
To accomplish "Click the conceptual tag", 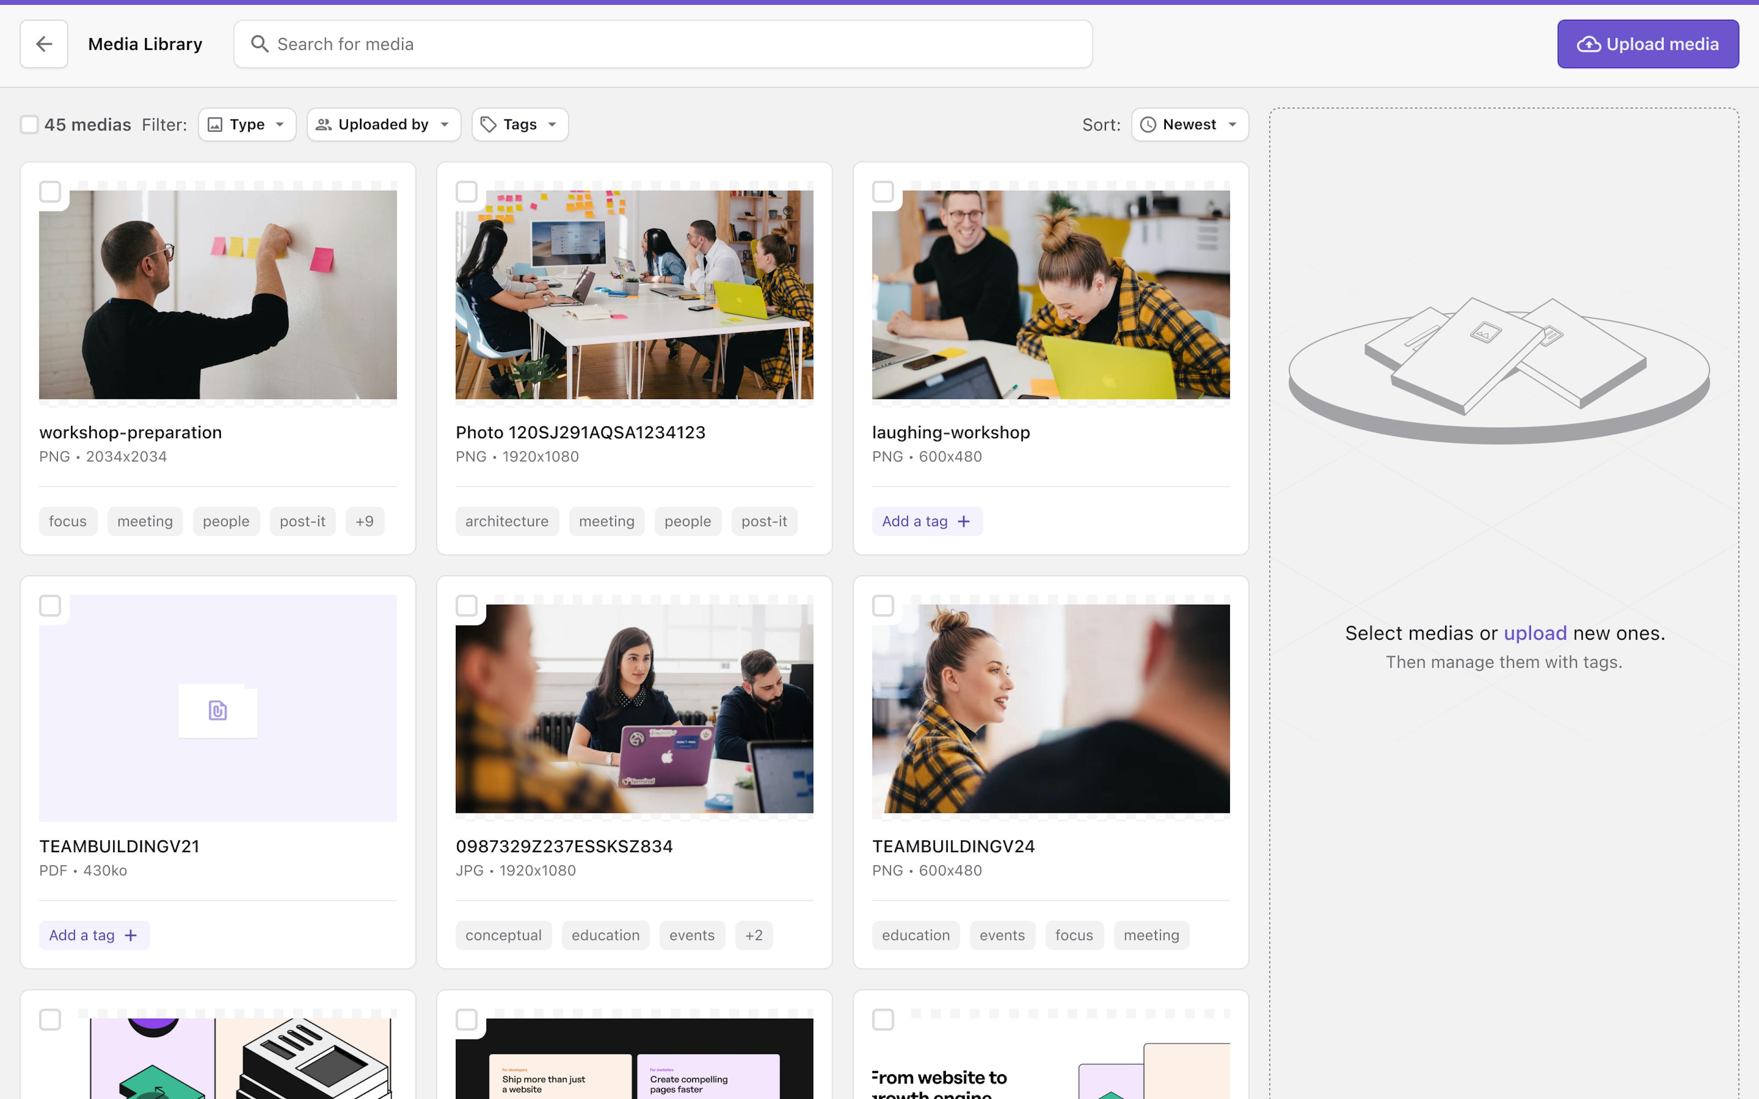I will [x=503, y=936].
